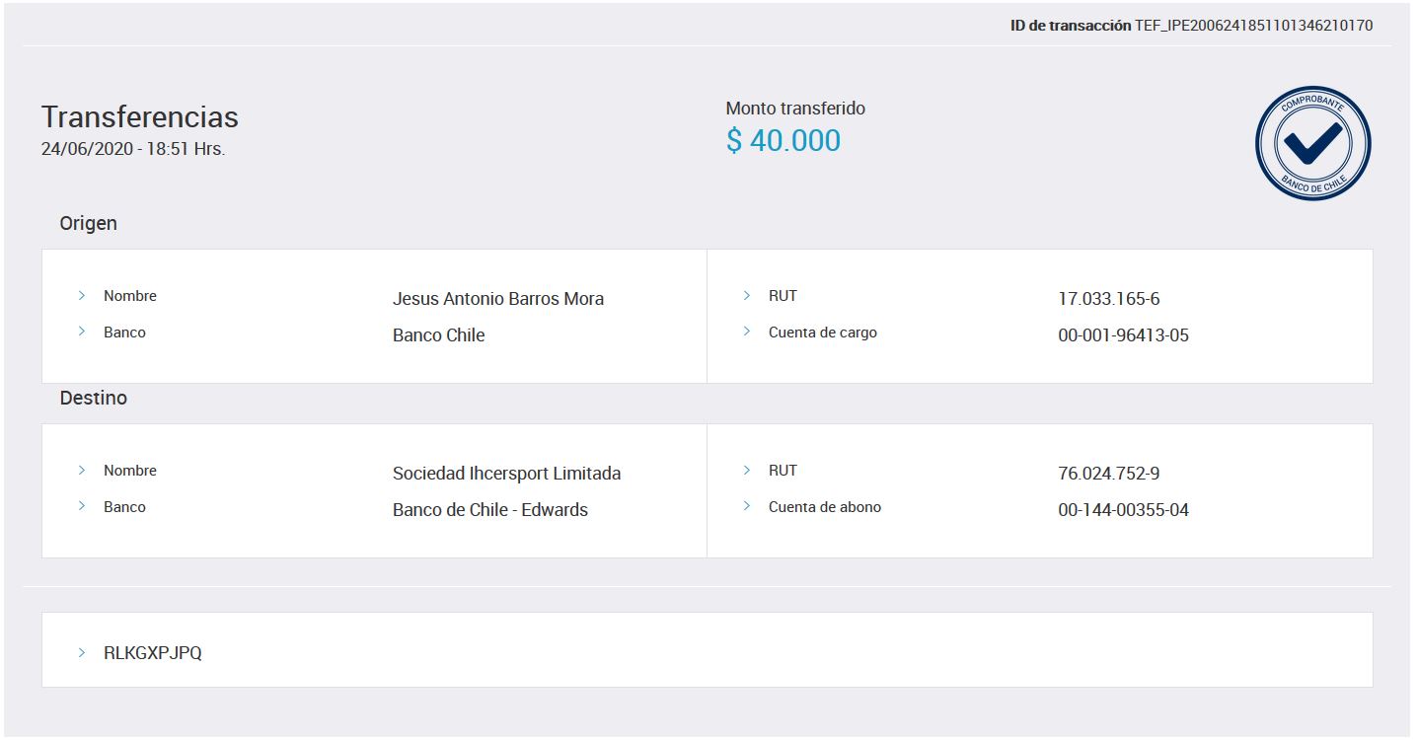Click the Transferencias heading
The image size is (1418, 740).
140,116
